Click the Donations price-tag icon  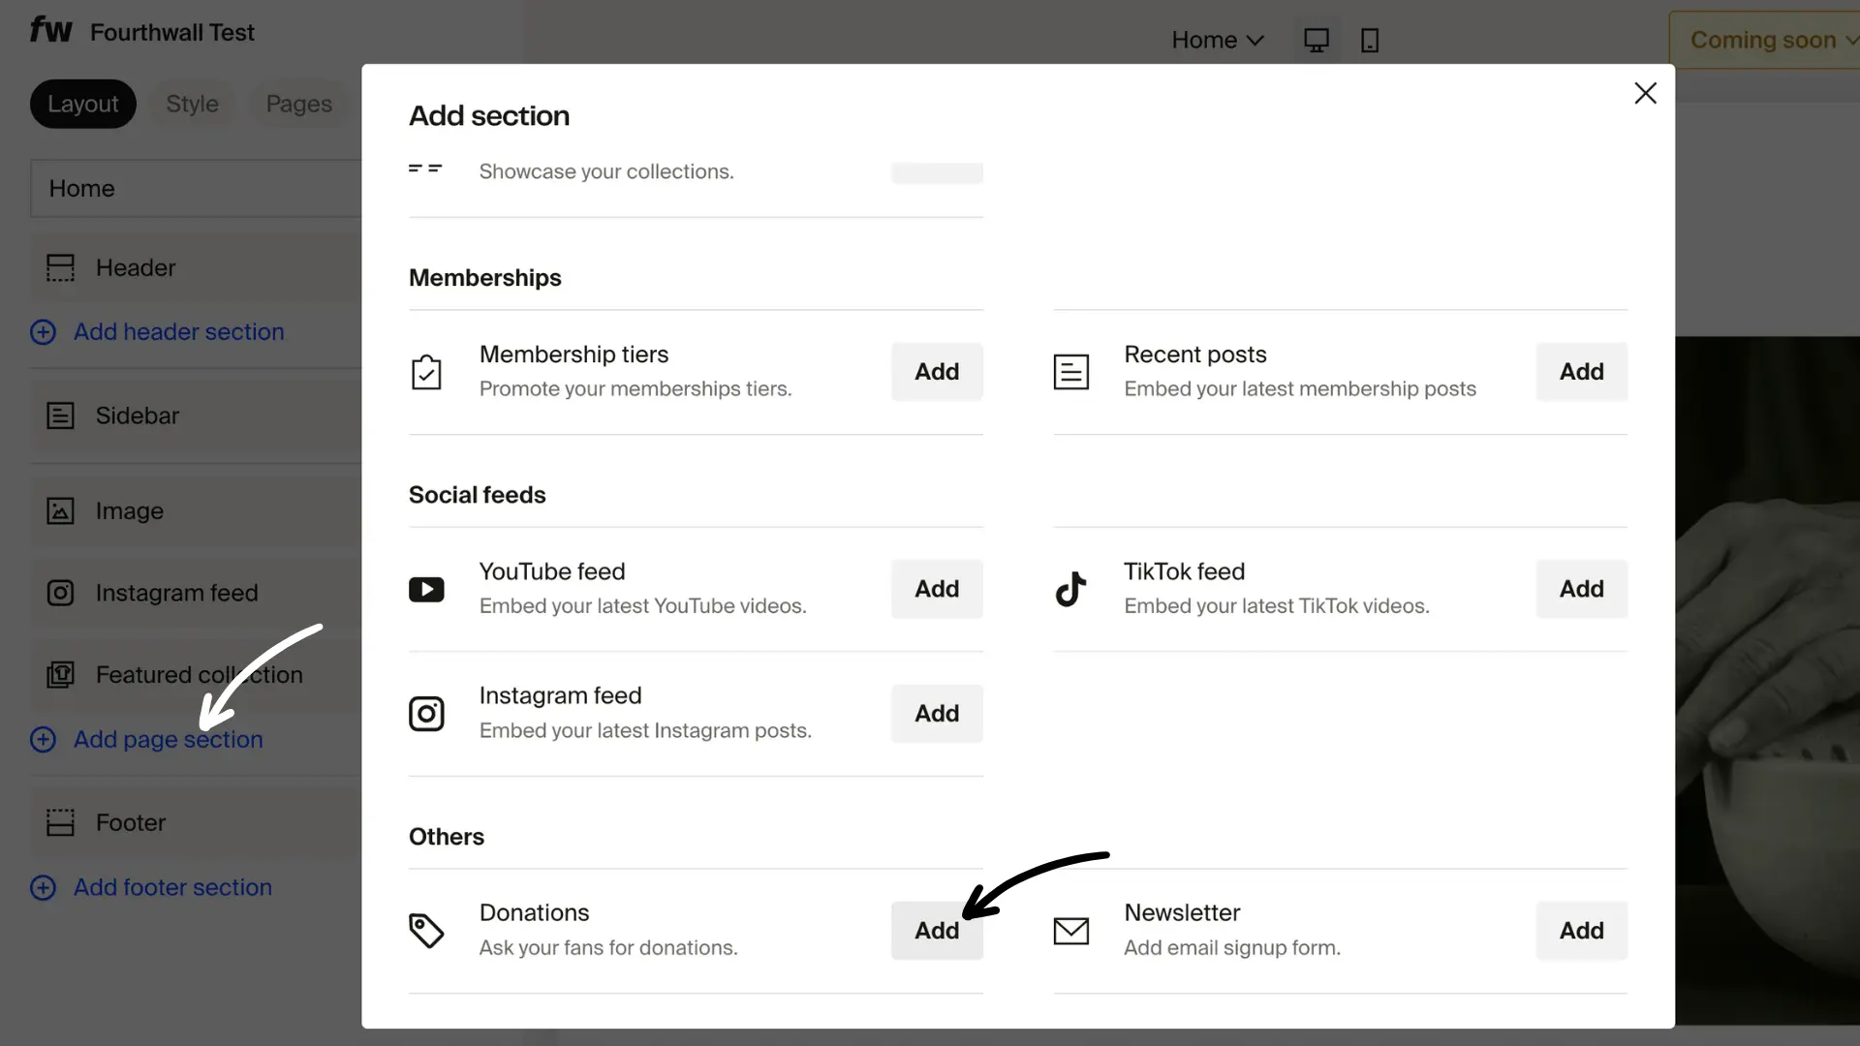pos(426,931)
